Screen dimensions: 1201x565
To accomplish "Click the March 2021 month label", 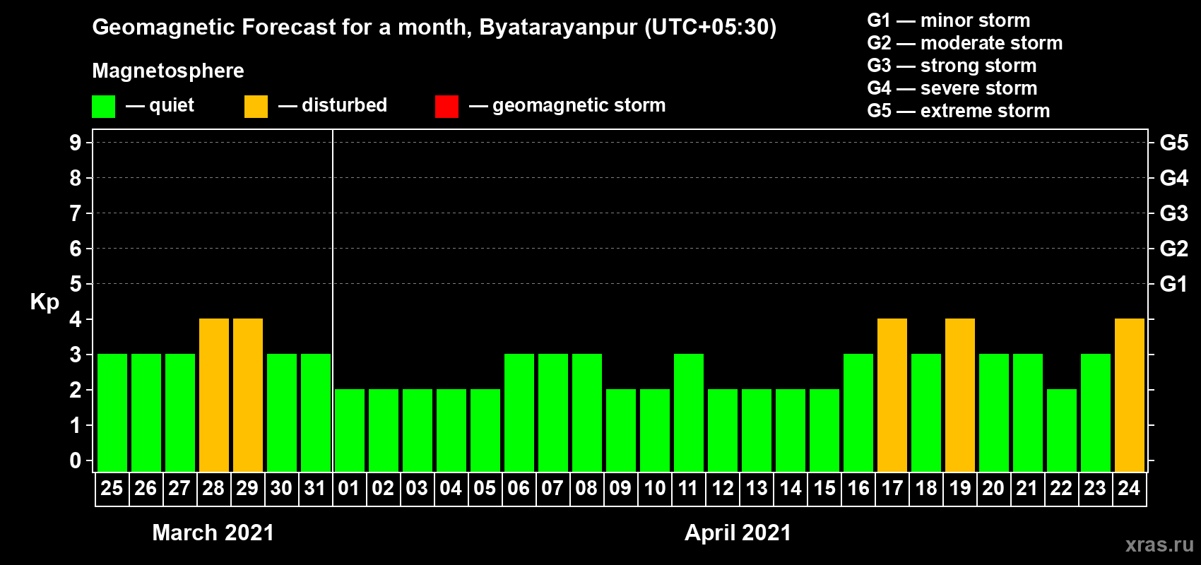I will pyautogui.click(x=213, y=533).
